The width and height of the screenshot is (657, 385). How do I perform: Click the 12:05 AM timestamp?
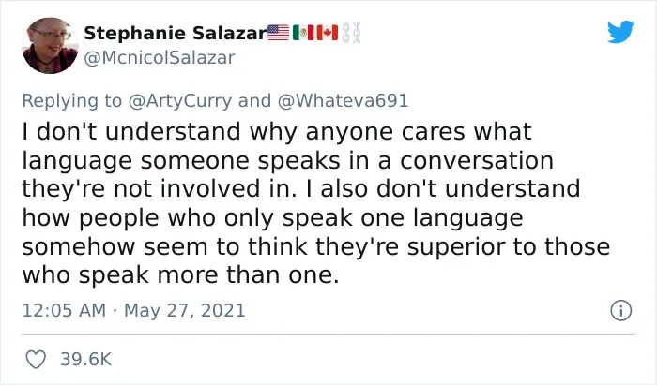pos(64,311)
